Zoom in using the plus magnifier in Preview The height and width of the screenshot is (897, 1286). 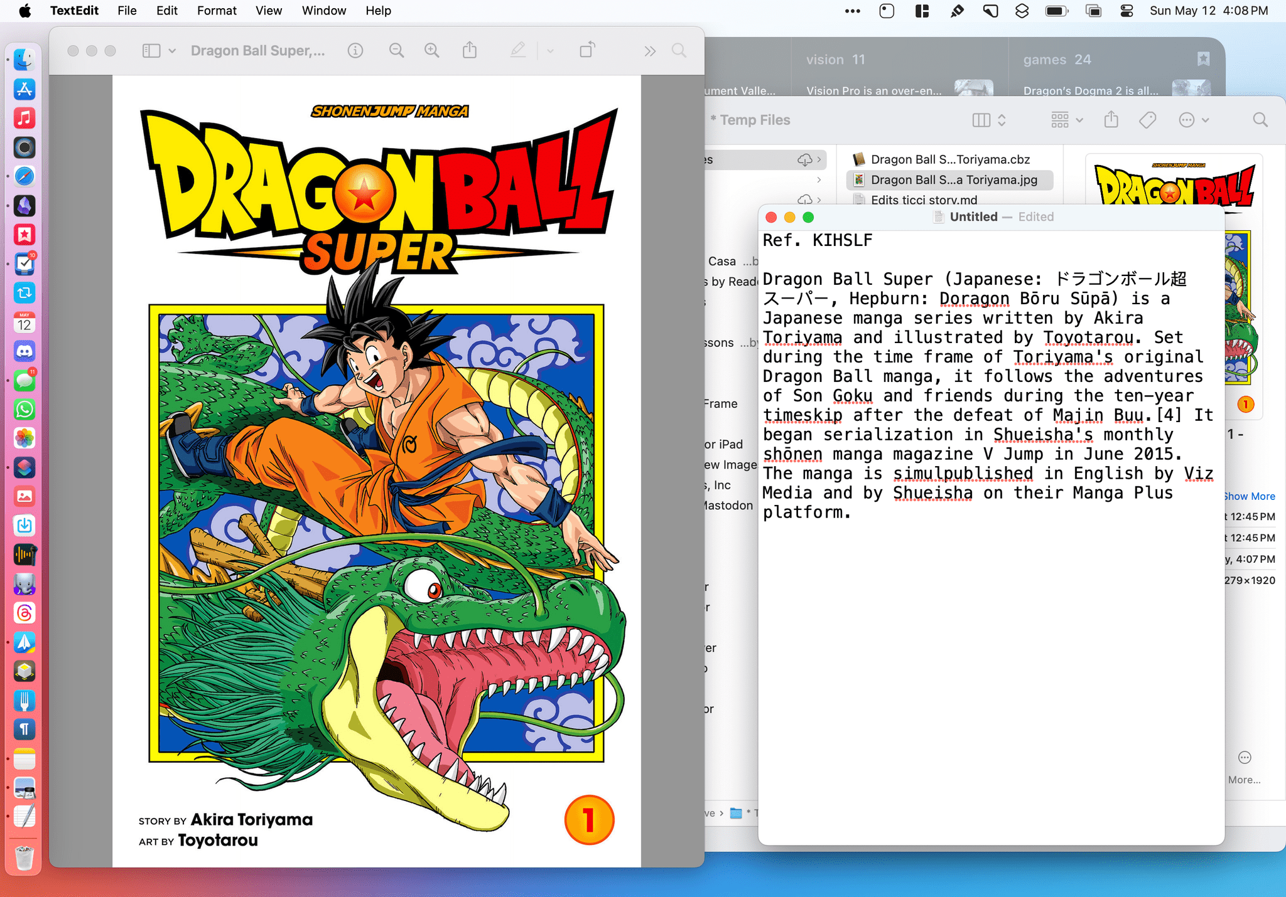[x=432, y=51]
